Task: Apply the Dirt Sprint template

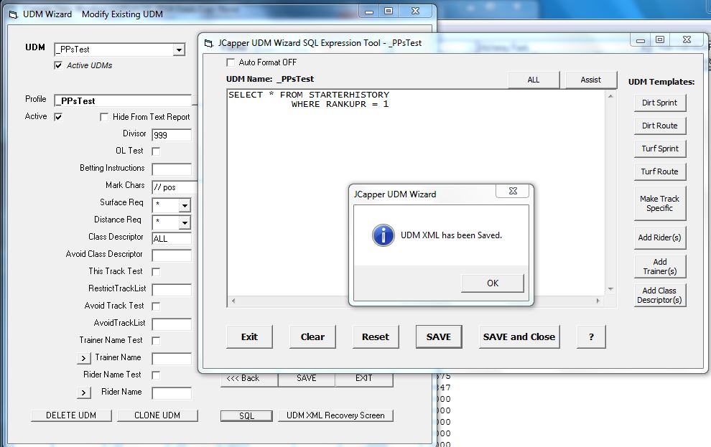Action: 659,103
